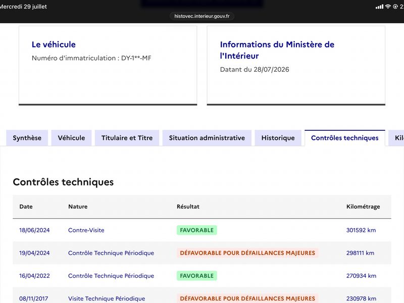Screen dimensions: 404x303
Task: Tap the Wi-Fi status icon
Action: point(388,7)
